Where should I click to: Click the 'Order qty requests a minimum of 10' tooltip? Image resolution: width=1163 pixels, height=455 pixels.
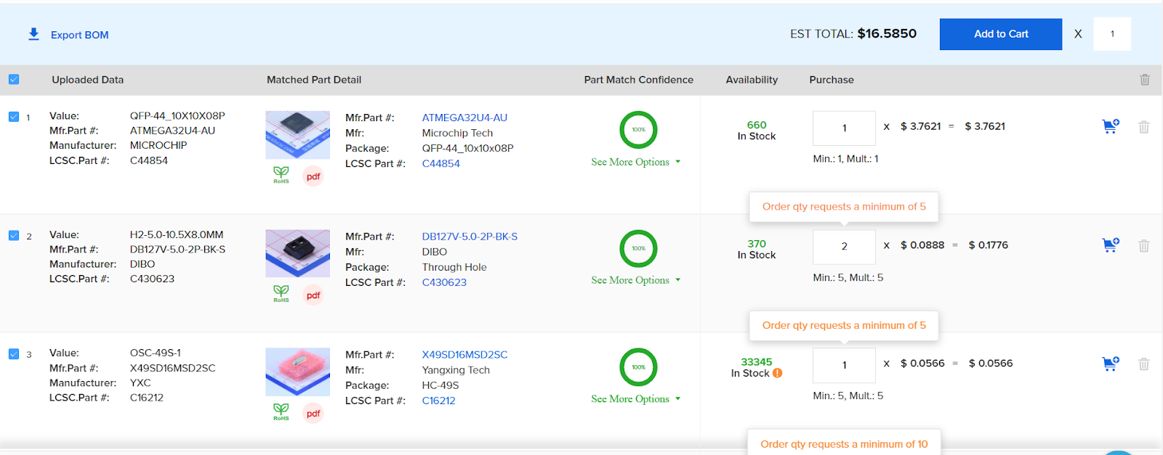tap(844, 443)
